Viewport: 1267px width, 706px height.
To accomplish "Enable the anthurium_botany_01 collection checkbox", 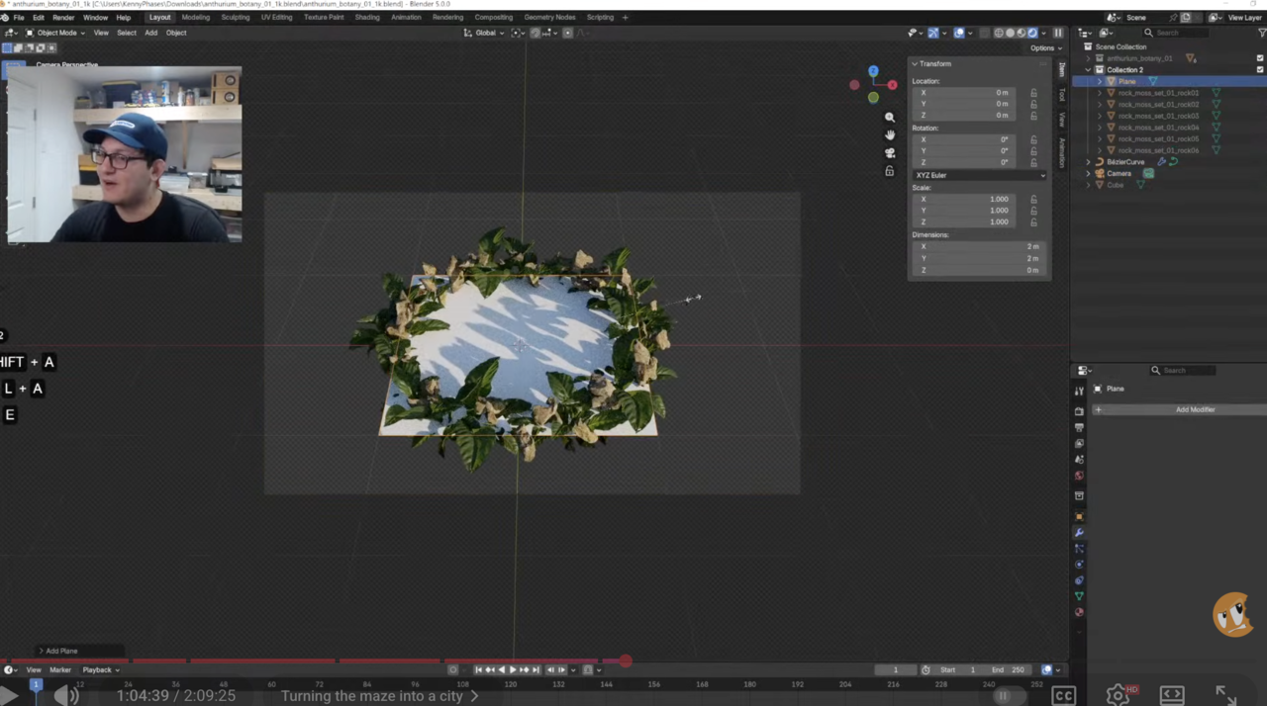I will click(x=1259, y=58).
